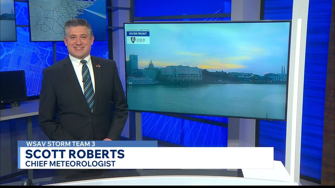335x188 pixels.
Task: Click the 'RIVER FRONT' camera label
Action: (138, 34)
